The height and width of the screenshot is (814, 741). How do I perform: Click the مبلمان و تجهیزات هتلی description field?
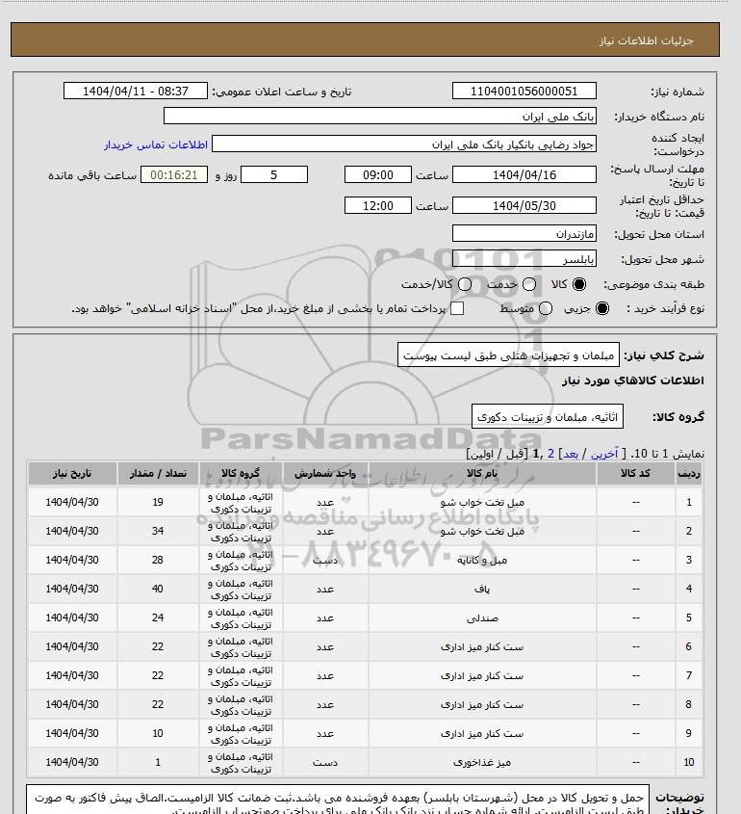[508, 355]
